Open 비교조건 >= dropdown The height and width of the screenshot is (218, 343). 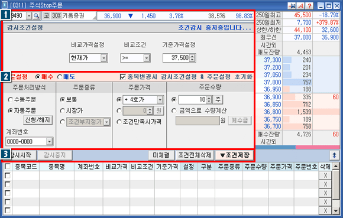[x=147, y=58]
